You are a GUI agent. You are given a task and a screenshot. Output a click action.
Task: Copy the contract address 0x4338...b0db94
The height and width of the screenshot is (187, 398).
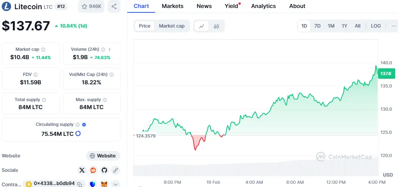80,184
